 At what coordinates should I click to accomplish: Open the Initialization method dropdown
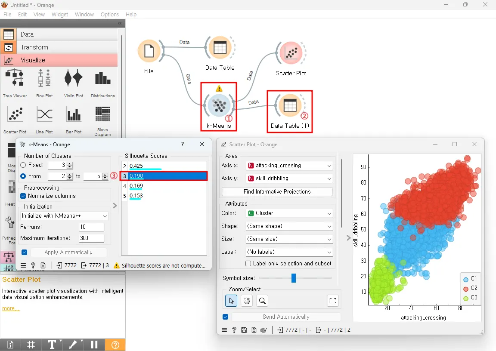65,216
